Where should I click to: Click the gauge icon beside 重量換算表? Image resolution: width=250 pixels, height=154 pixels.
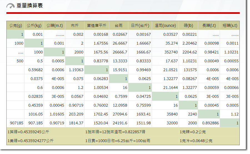10,6
